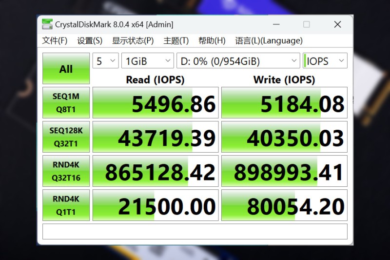
Task: Run the RND4K Q32T16 test
Action: pyautogui.click(x=66, y=171)
